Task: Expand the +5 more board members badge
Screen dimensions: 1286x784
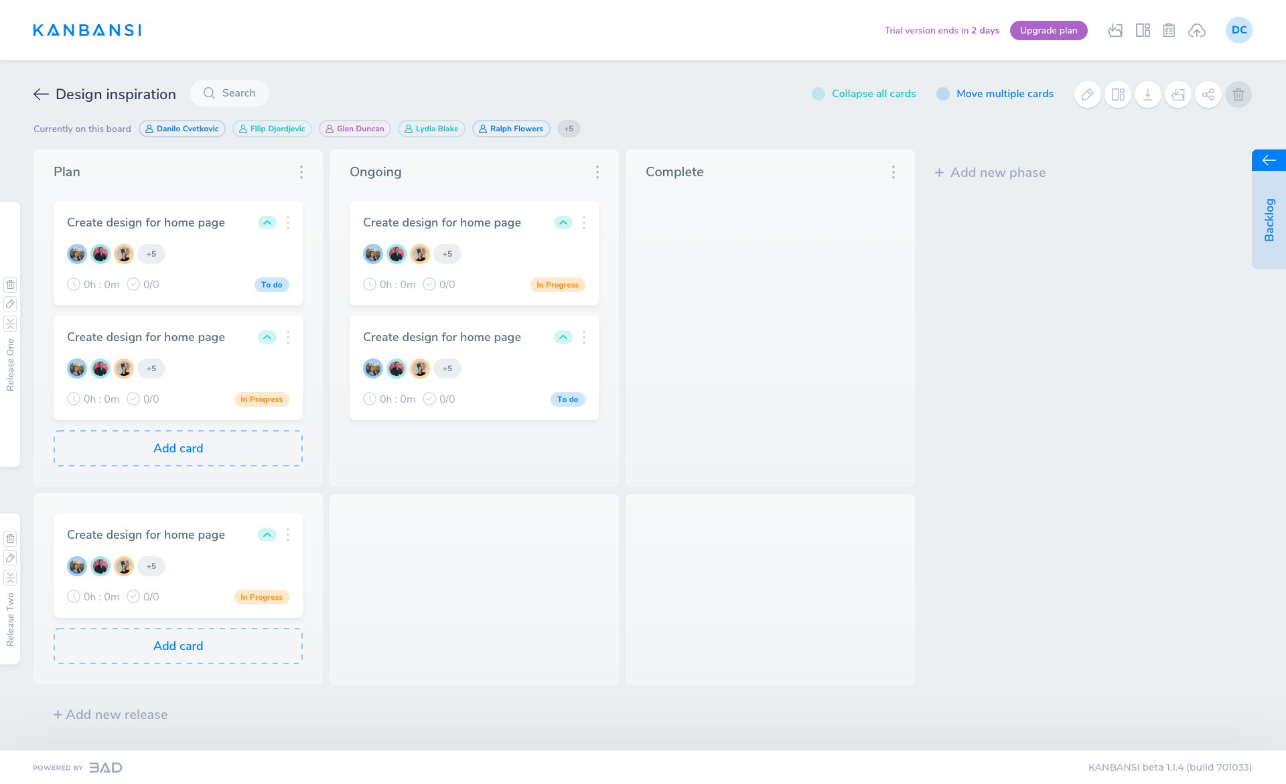Action: pos(568,129)
